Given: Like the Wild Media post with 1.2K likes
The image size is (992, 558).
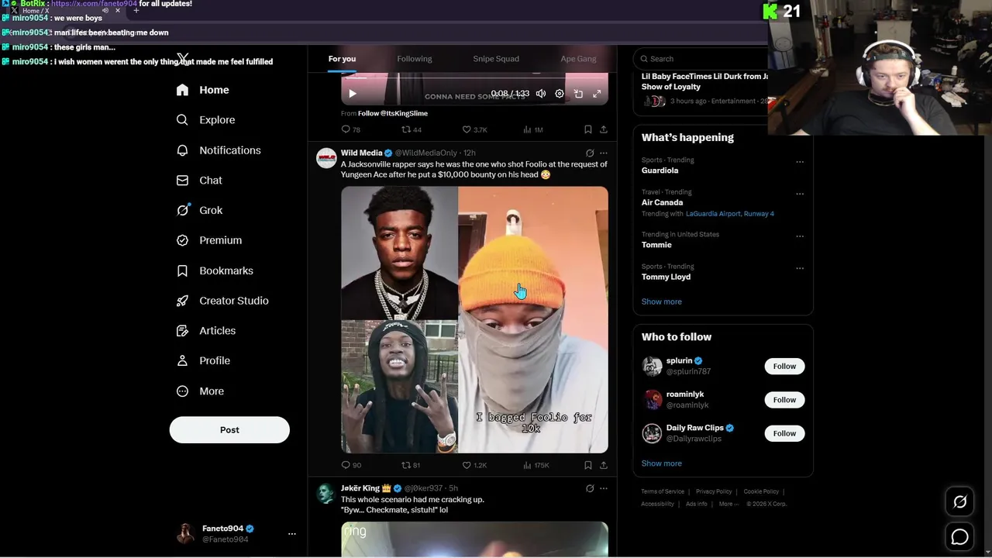Looking at the screenshot, I should (x=474, y=465).
